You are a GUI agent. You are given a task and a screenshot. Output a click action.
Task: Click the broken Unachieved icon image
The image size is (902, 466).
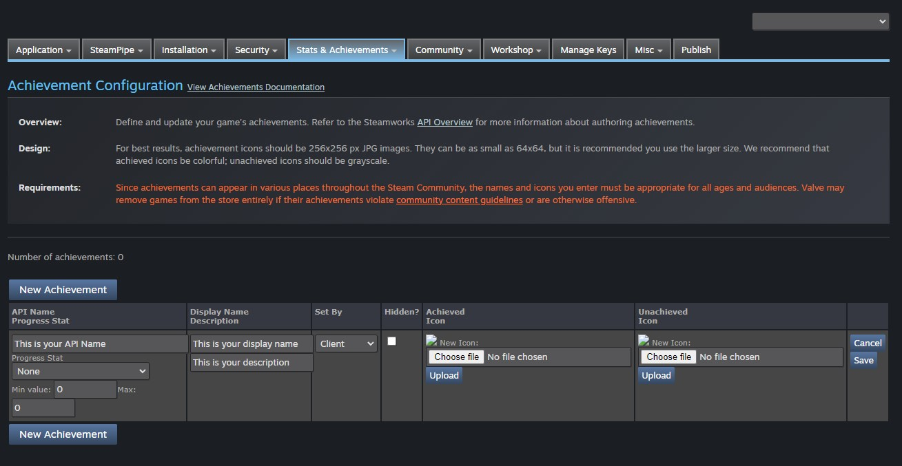coord(644,340)
